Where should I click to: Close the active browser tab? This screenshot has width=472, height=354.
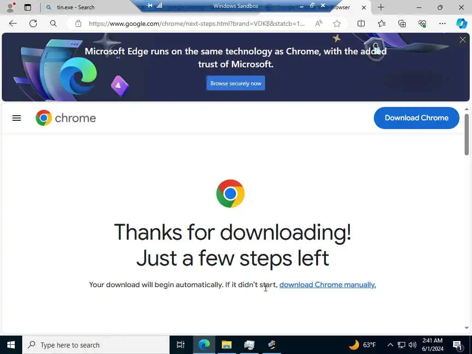[x=364, y=7]
